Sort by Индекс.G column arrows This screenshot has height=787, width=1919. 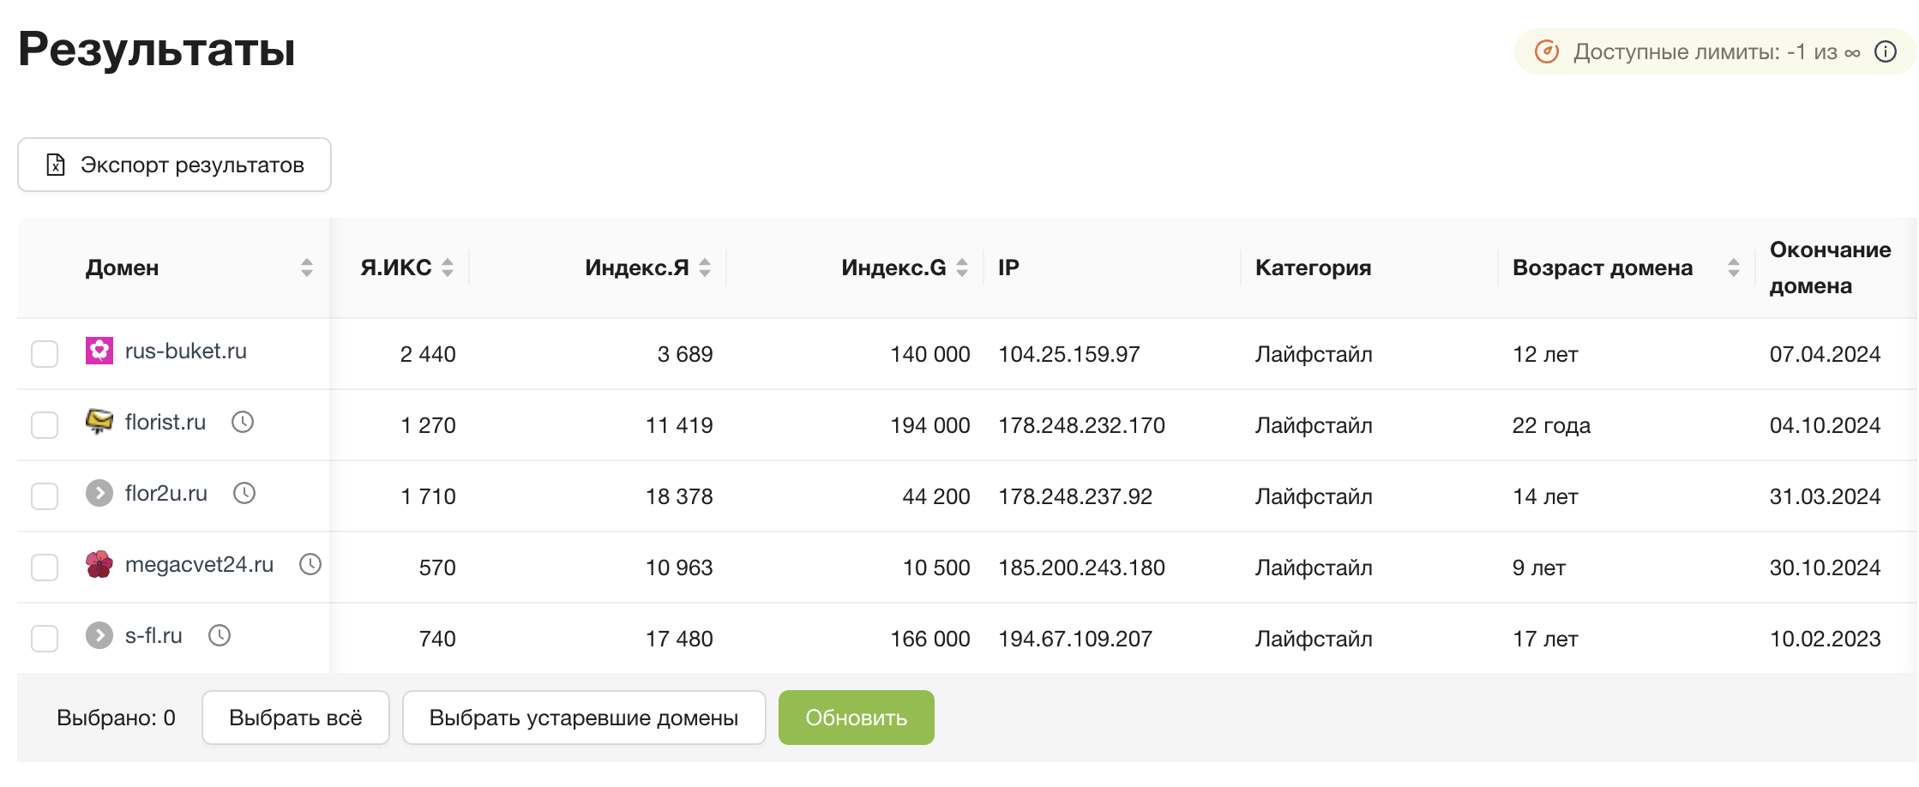[962, 267]
